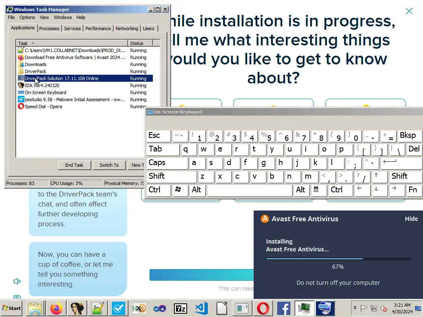Screen dimensions: 423x317
Task: Open HxD hex editor taskbar icon
Action: [139, 308]
